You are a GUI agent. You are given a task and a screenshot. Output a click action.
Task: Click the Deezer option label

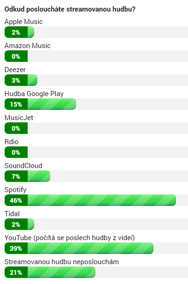tap(15, 70)
